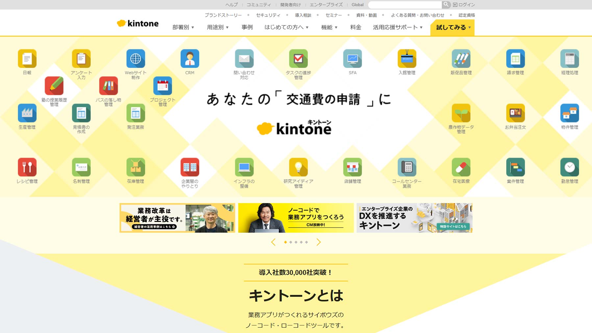Open the 開発者向け link
Screen dimensions: 592x333
(290, 5)
